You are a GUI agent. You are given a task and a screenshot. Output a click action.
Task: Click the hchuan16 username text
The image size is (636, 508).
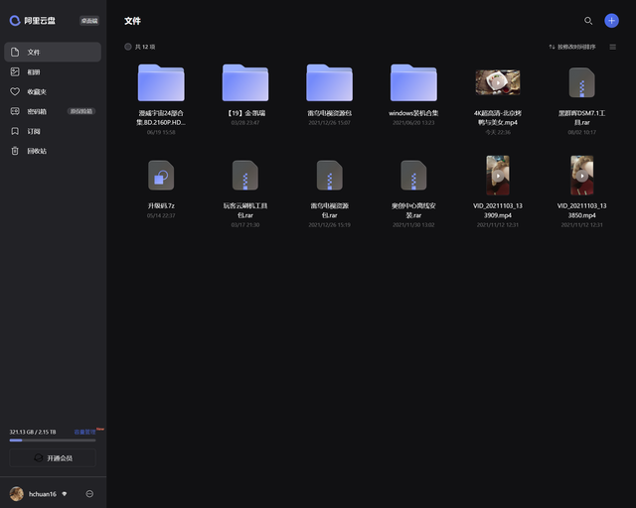point(43,494)
